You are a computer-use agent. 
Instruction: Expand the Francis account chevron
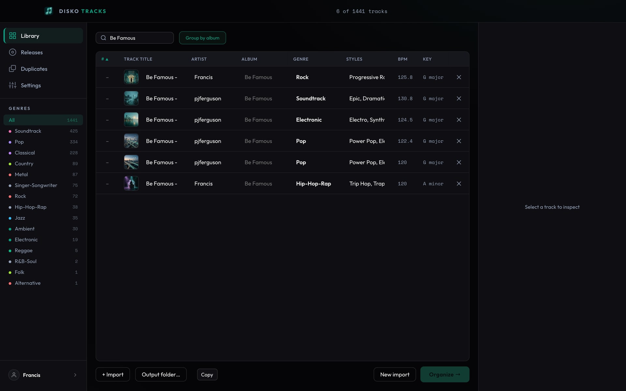click(75, 375)
